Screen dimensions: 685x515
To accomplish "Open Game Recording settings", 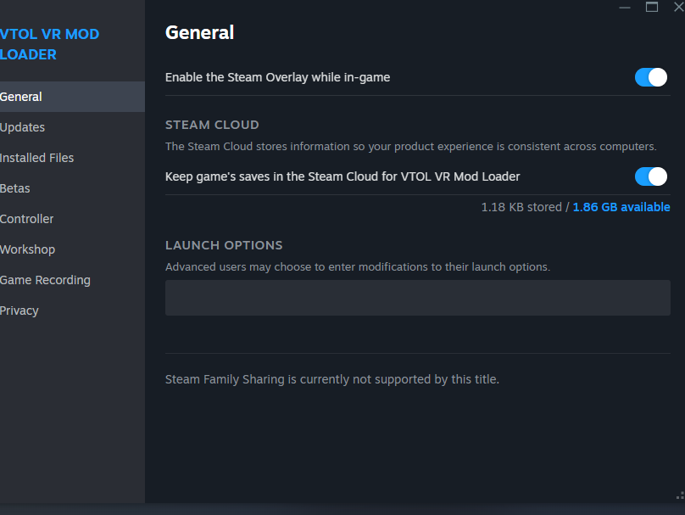I will coord(72,280).
